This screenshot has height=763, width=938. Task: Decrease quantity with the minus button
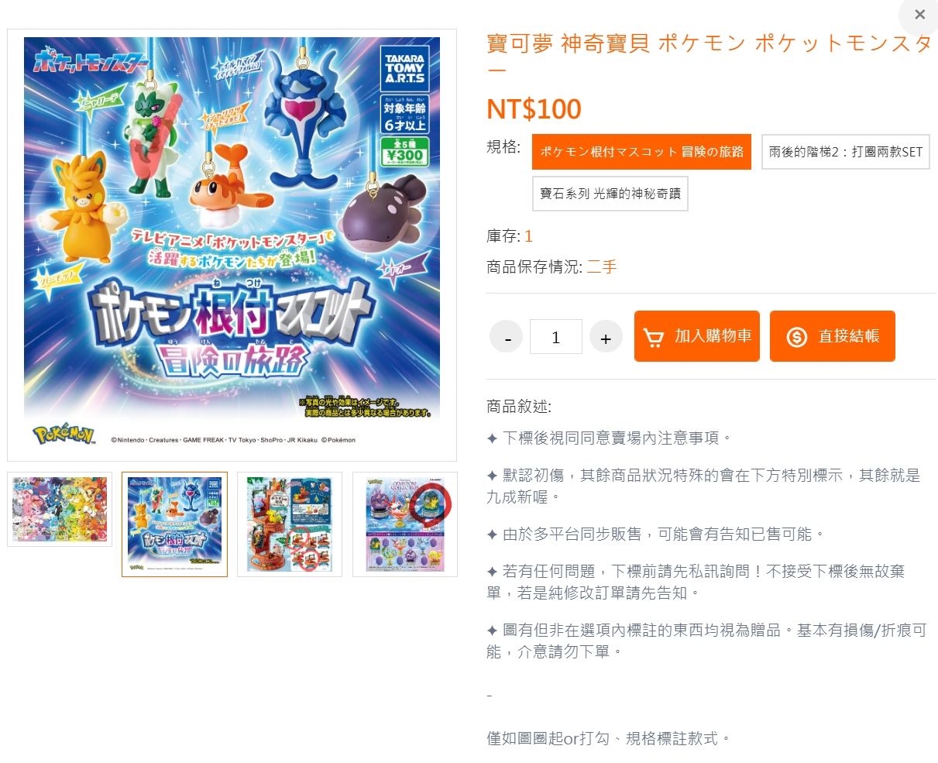507,337
